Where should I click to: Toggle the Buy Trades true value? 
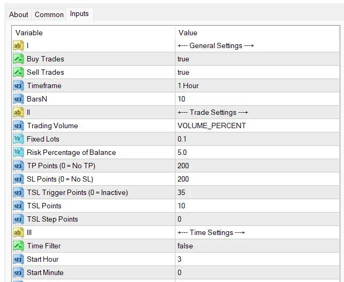[x=184, y=59]
